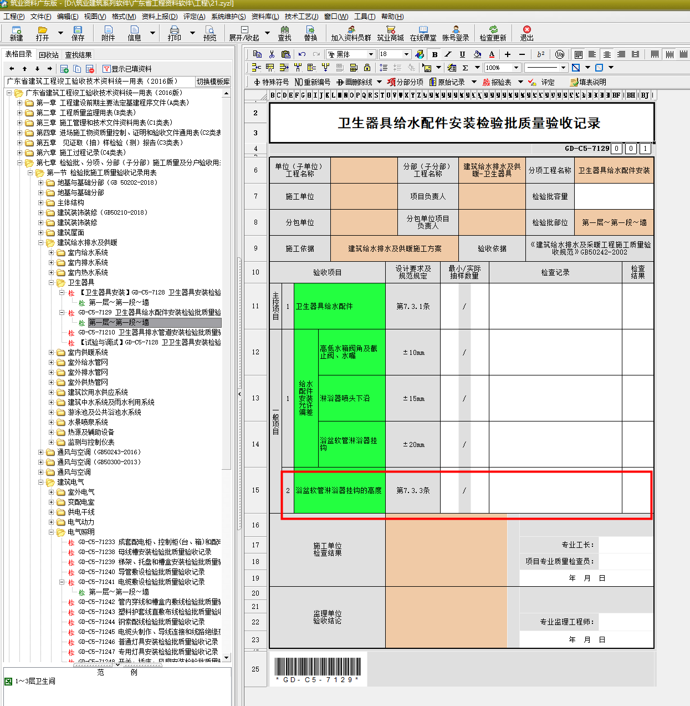Switch to the 回收站 tab
690x706 pixels.
pyautogui.click(x=49, y=55)
